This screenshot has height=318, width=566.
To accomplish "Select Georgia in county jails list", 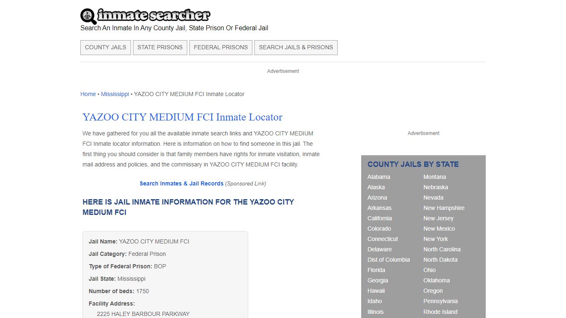I will (378, 280).
